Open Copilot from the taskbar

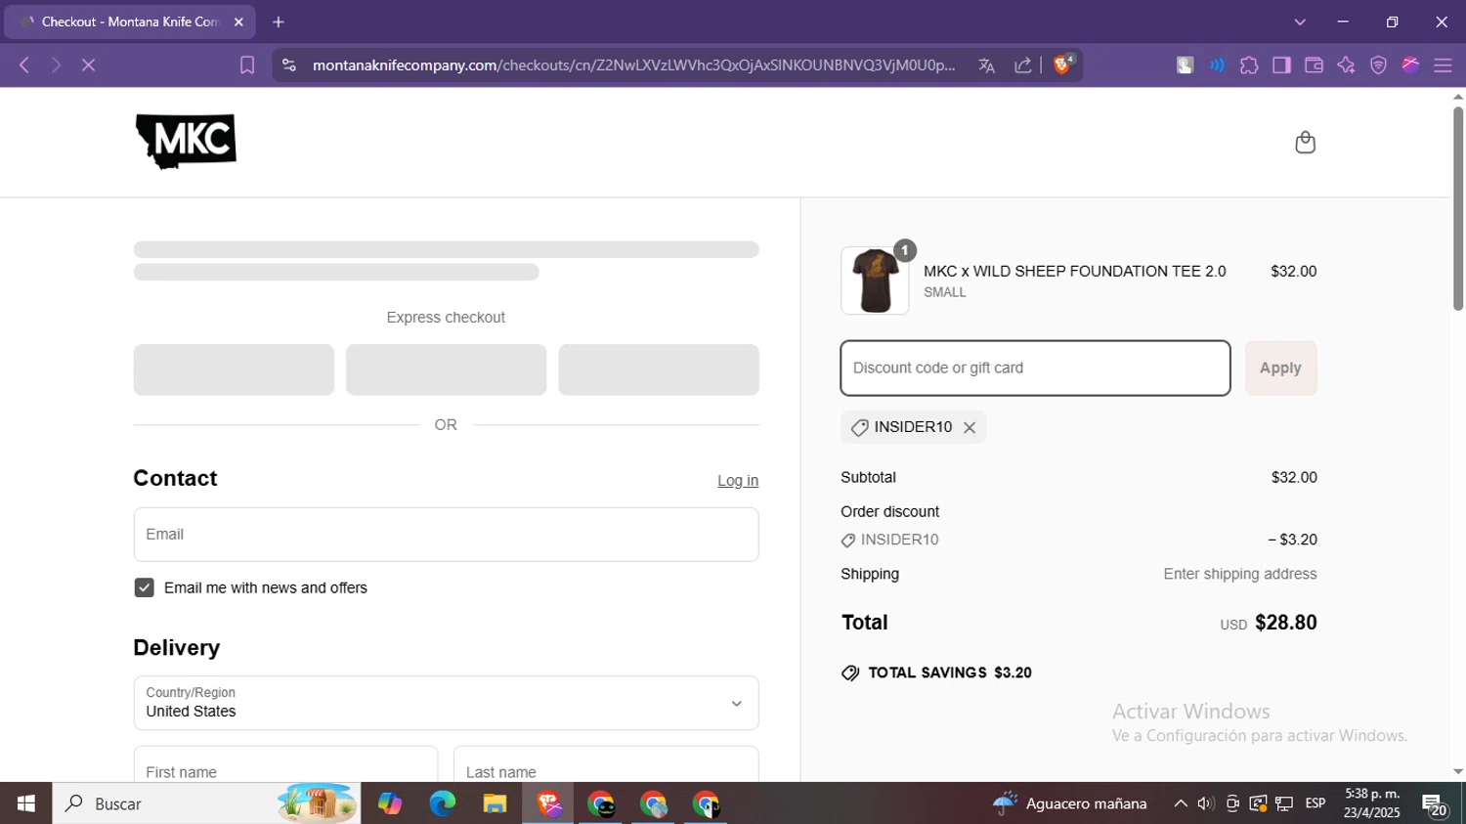coord(390,803)
